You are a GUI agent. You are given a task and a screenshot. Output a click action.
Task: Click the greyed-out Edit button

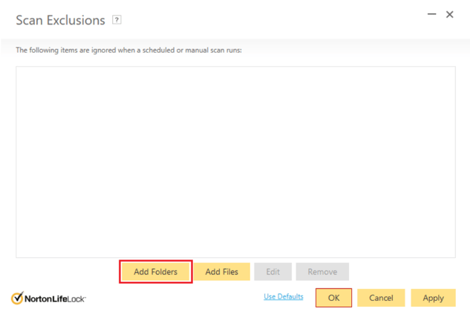pyautogui.click(x=272, y=272)
